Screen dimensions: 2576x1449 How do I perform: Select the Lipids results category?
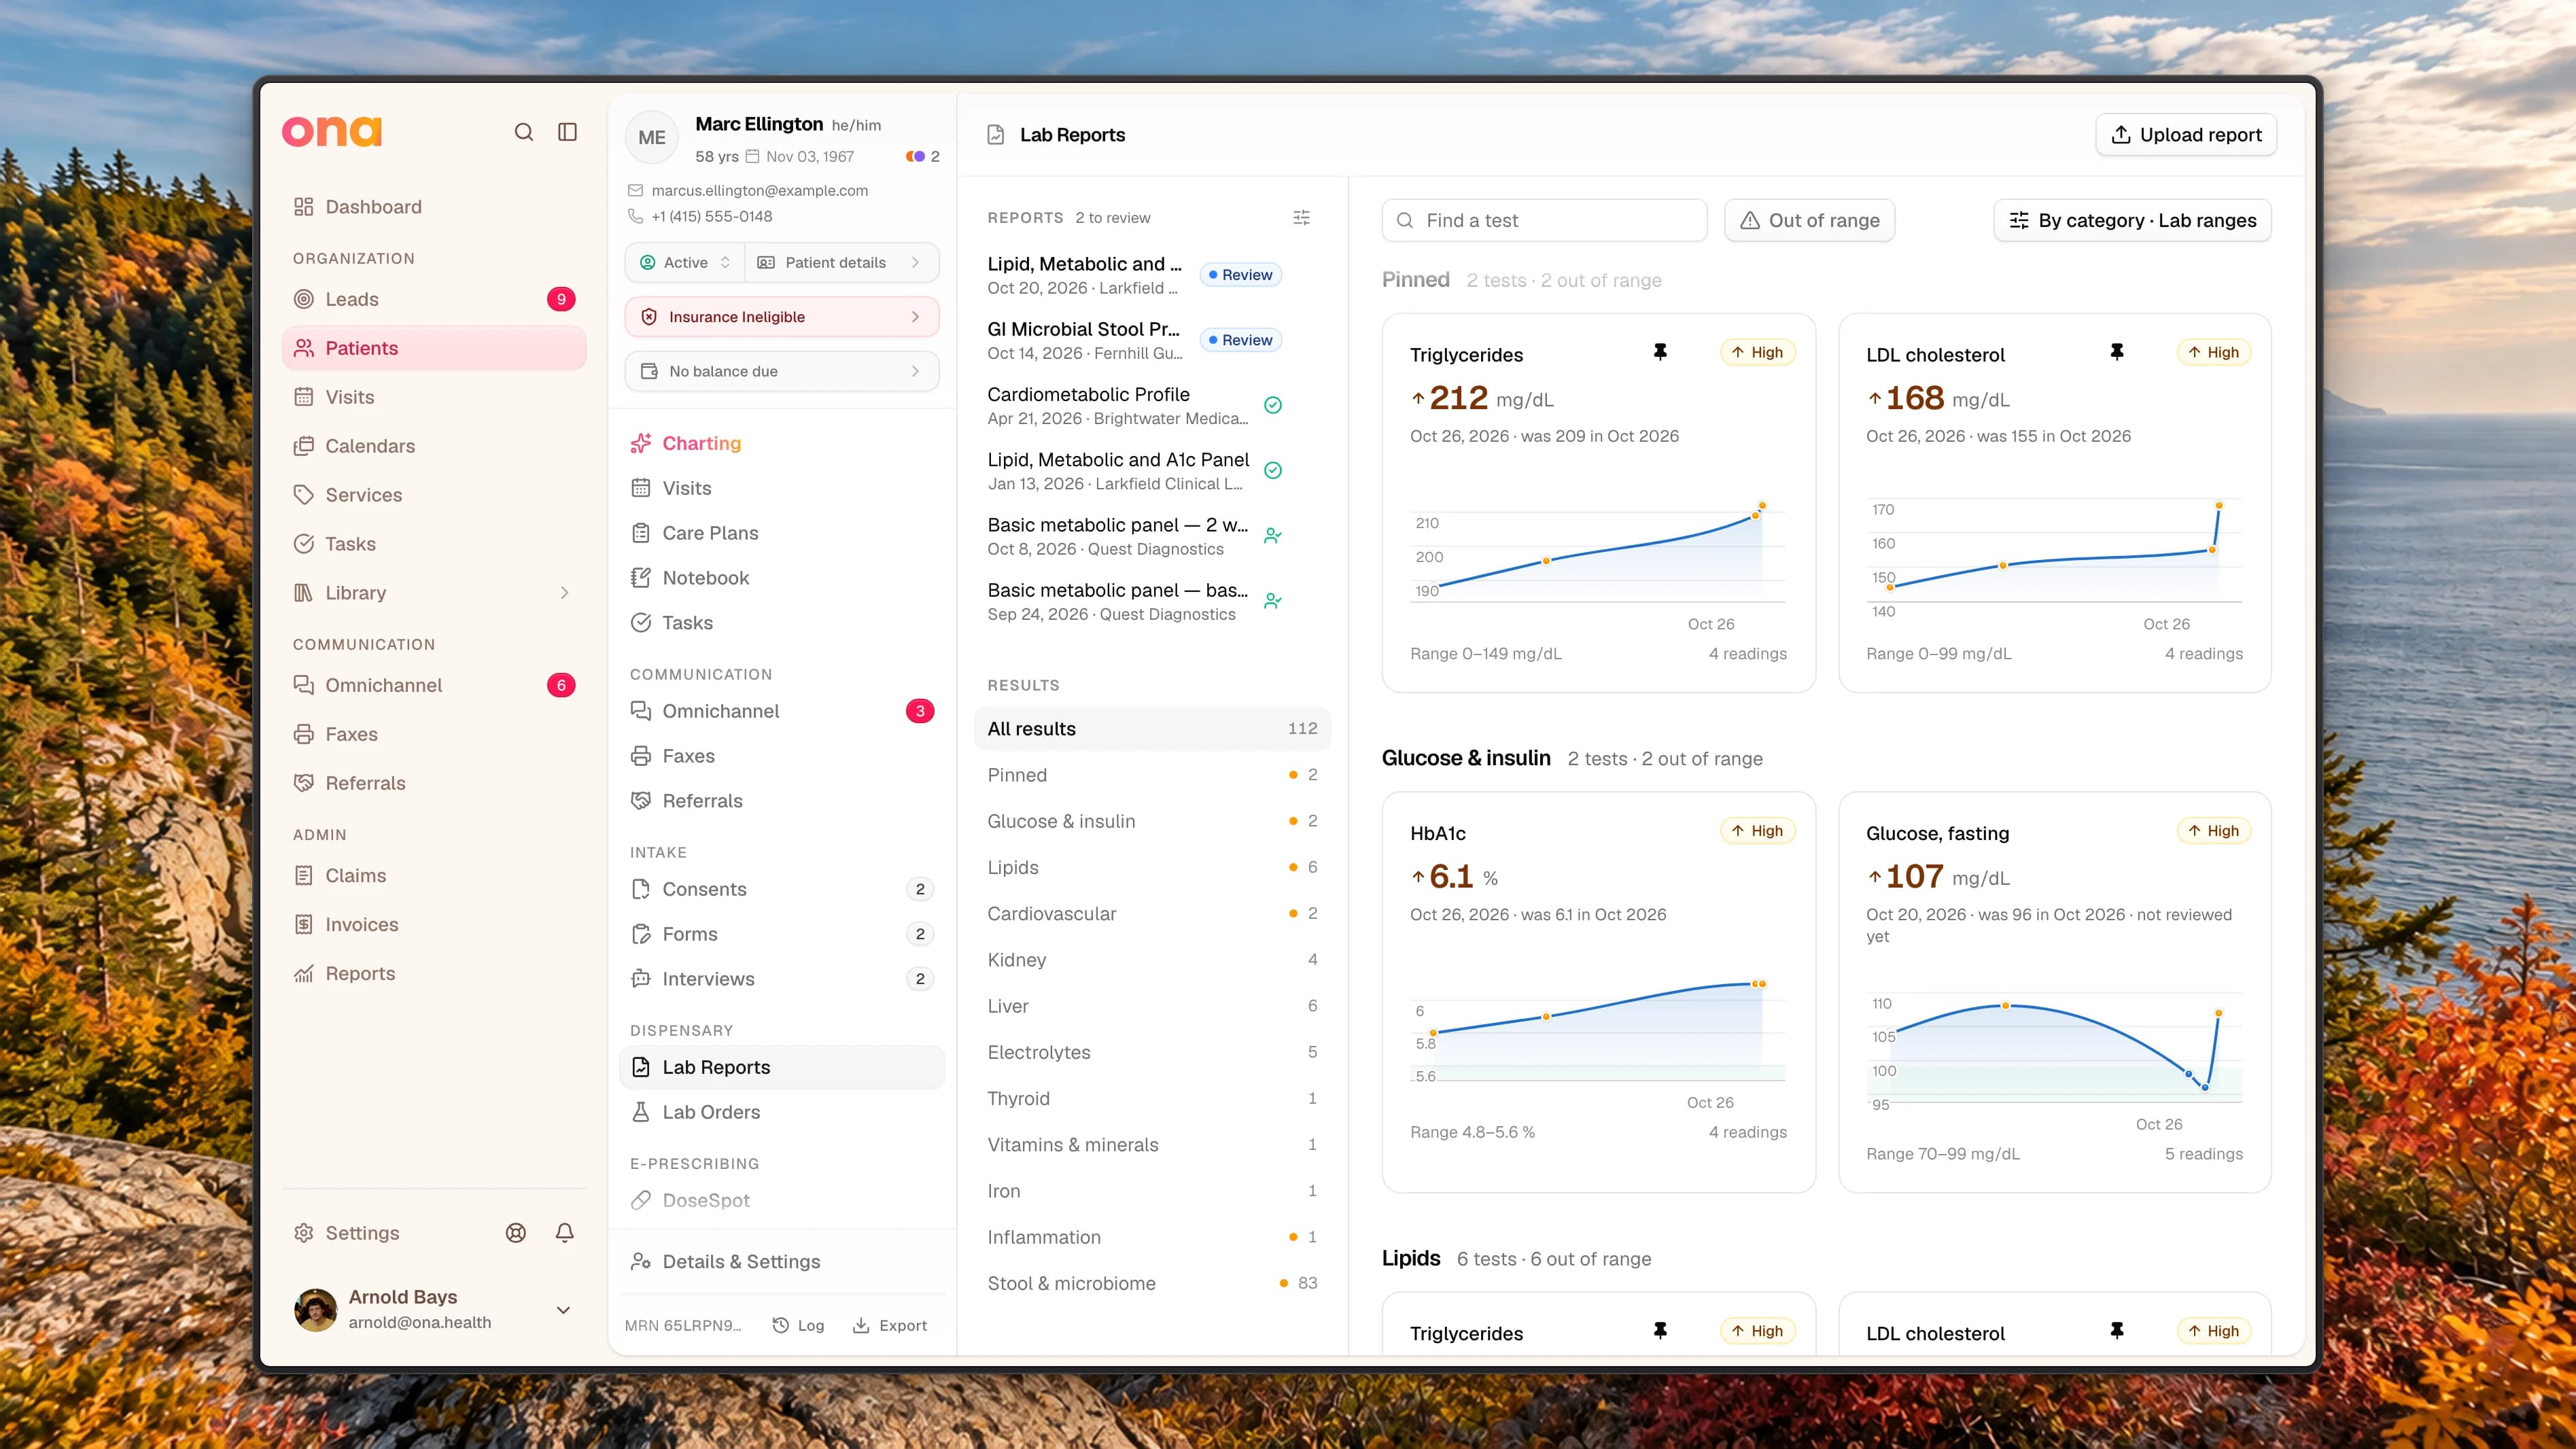click(1152, 867)
